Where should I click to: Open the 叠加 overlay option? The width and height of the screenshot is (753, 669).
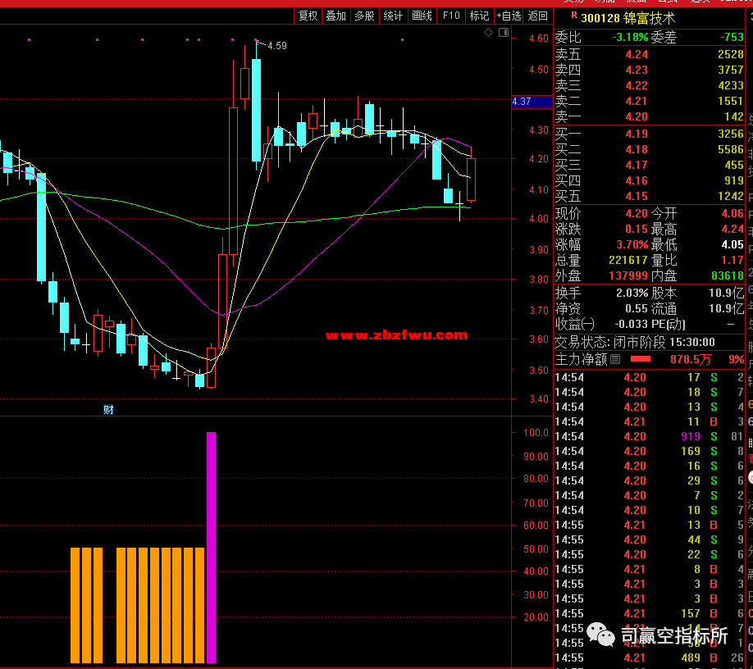(336, 16)
